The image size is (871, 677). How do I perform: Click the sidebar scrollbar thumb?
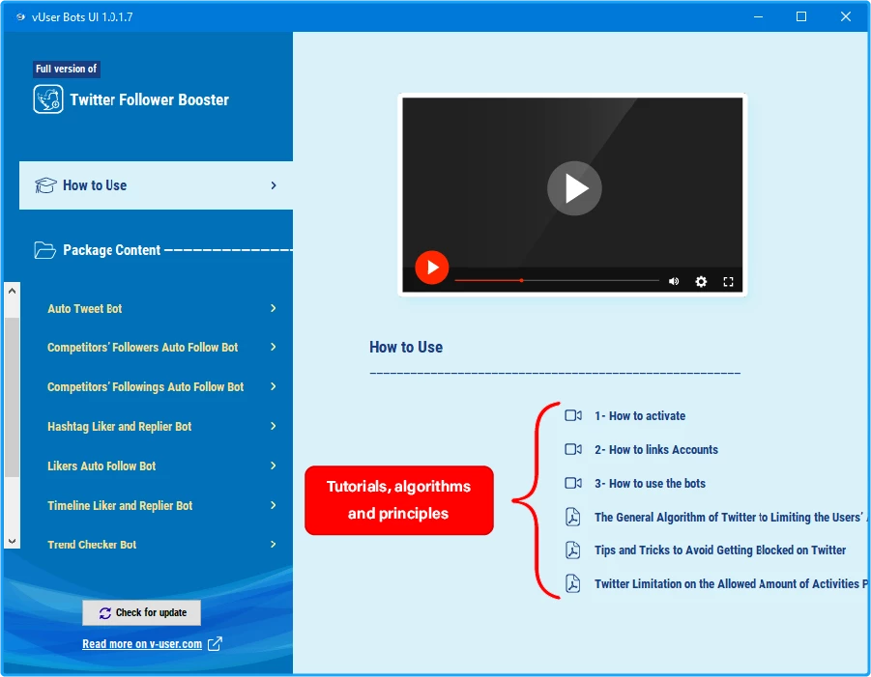click(x=12, y=397)
